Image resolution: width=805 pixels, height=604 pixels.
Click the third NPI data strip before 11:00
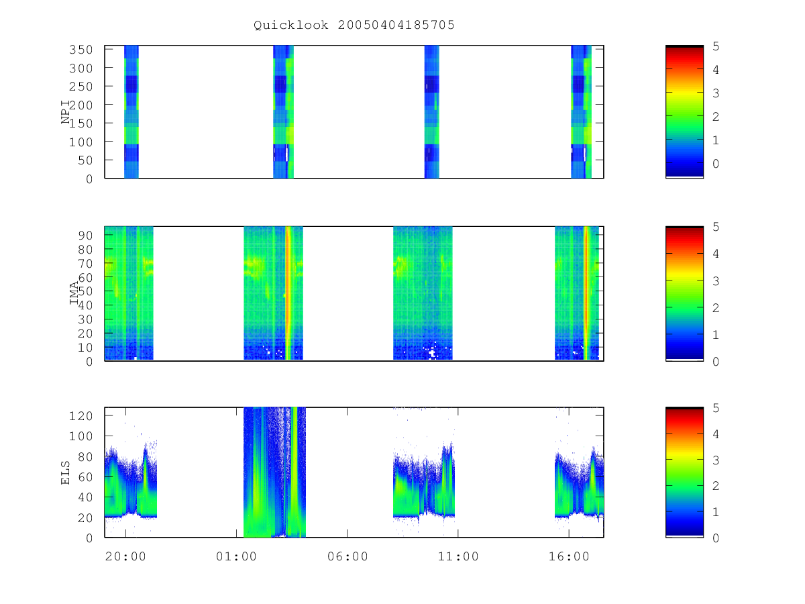[432, 111]
